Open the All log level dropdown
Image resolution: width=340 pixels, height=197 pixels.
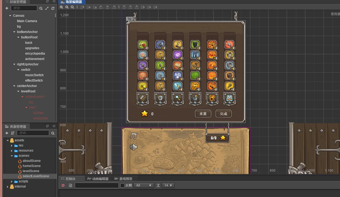(144, 185)
